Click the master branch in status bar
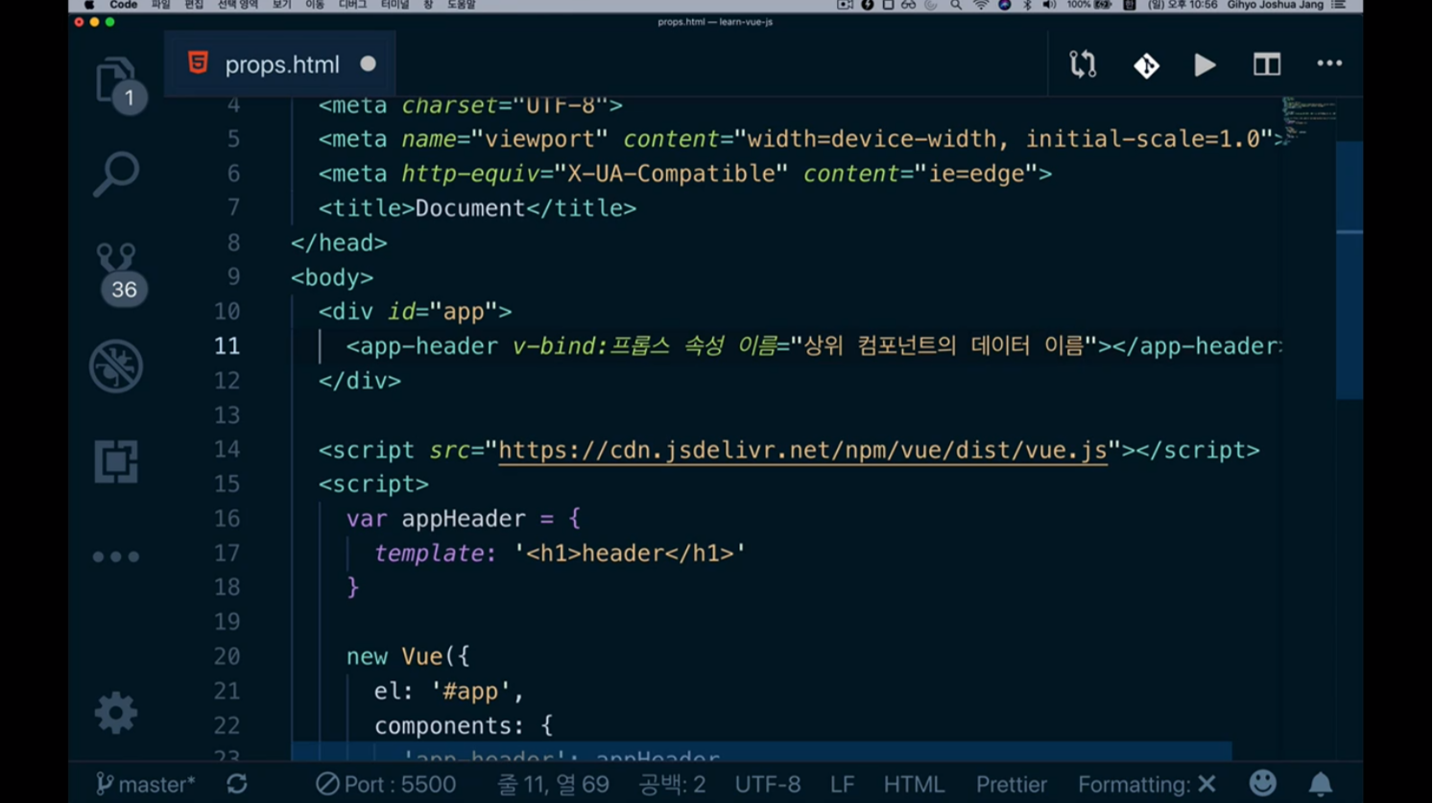The image size is (1433, 803). [146, 784]
